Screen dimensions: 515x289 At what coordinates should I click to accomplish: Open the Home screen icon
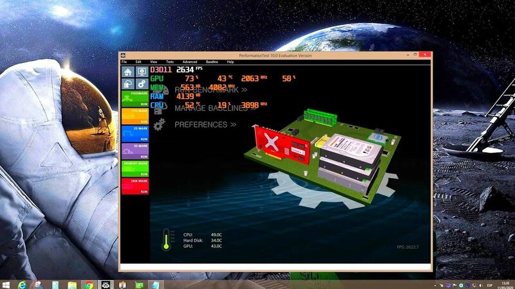[x=127, y=72]
